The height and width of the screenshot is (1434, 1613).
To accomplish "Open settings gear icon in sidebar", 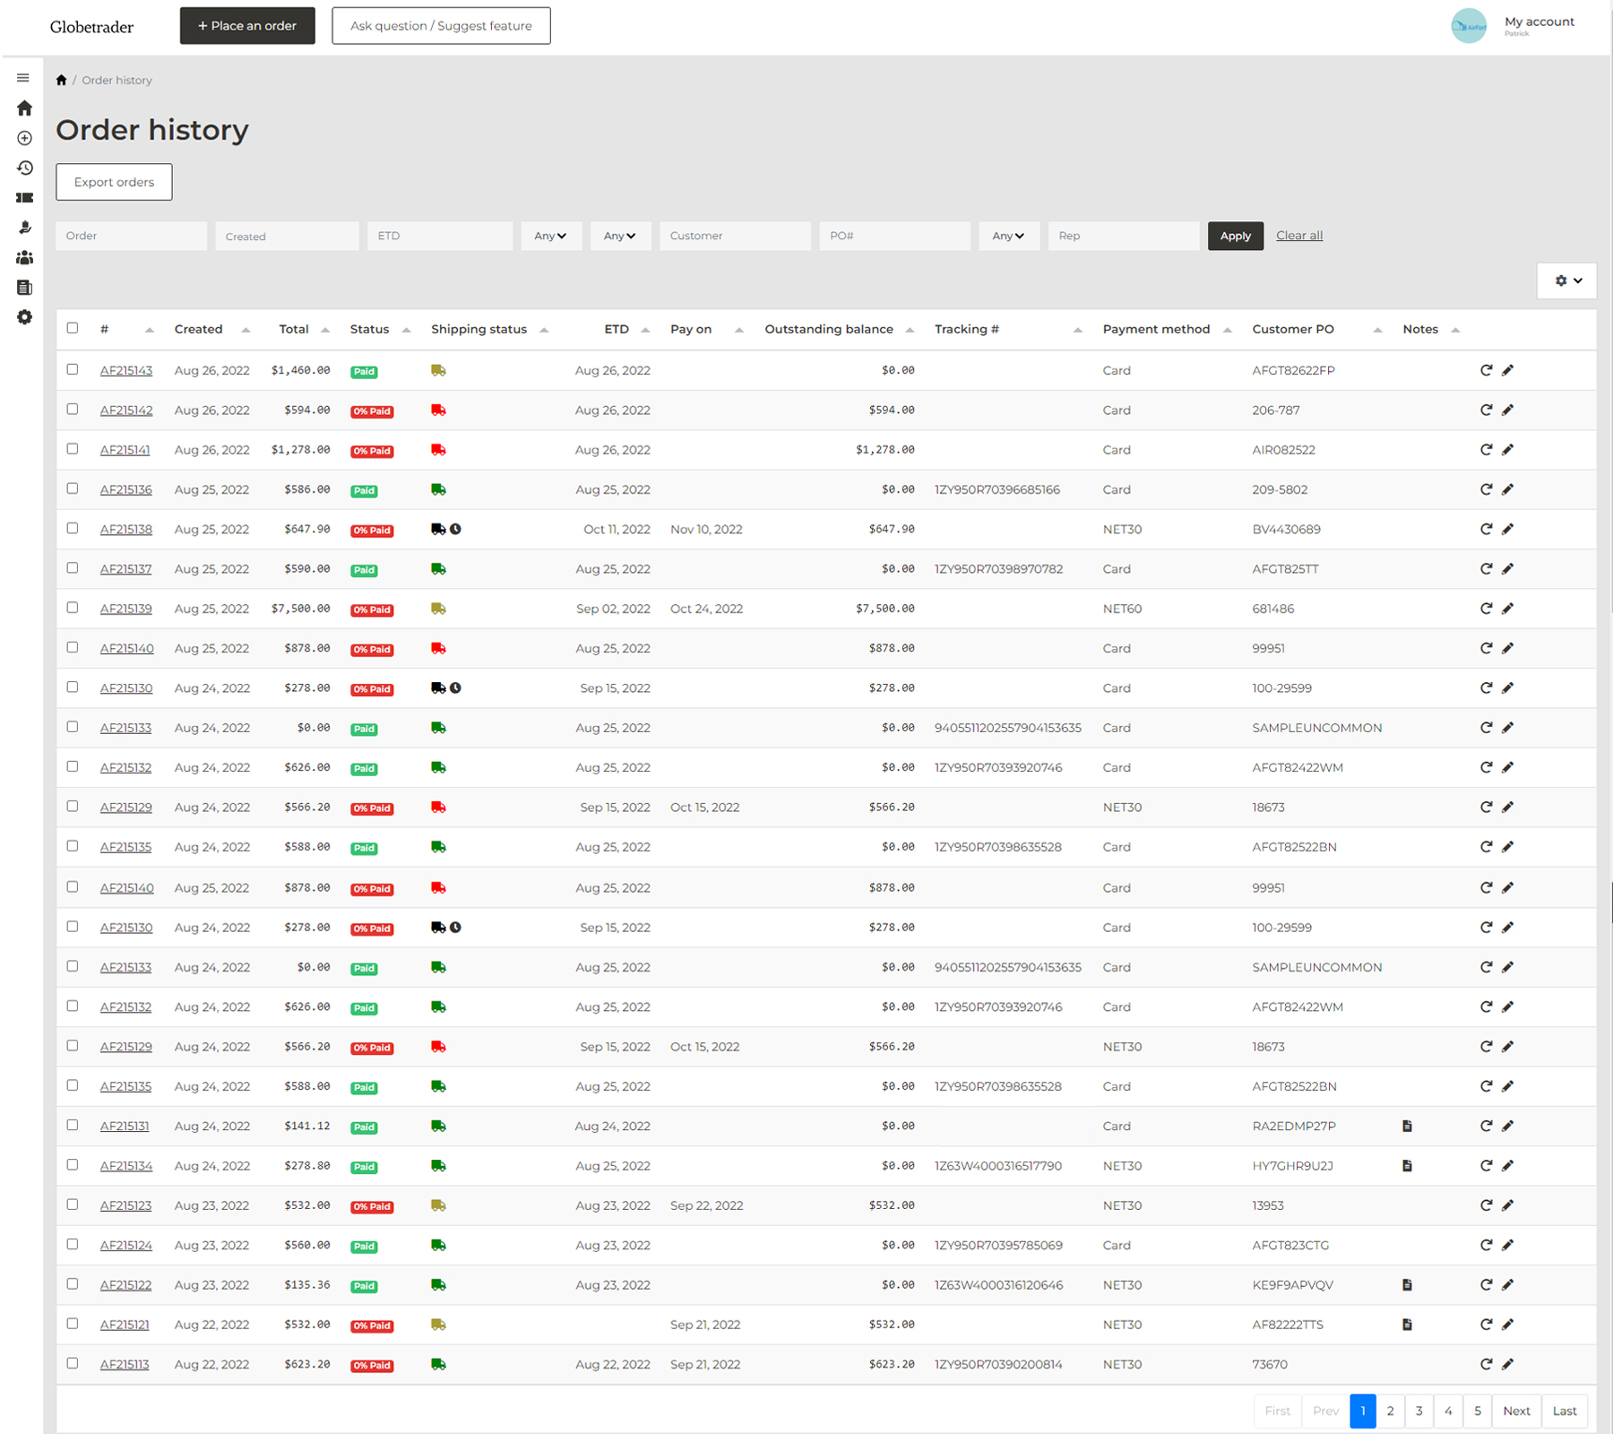I will pyautogui.click(x=24, y=317).
